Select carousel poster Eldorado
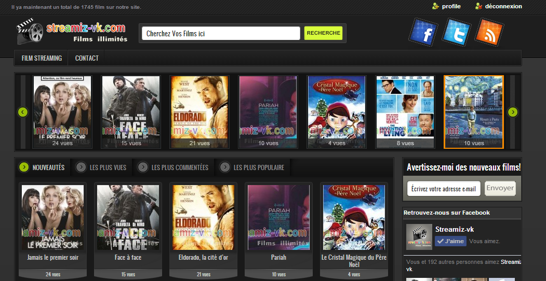The width and height of the screenshot is (546, 281). 199,112
